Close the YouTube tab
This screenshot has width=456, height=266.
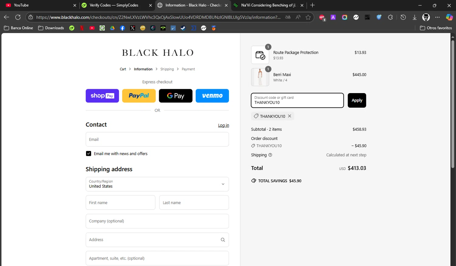coord(75,5)
